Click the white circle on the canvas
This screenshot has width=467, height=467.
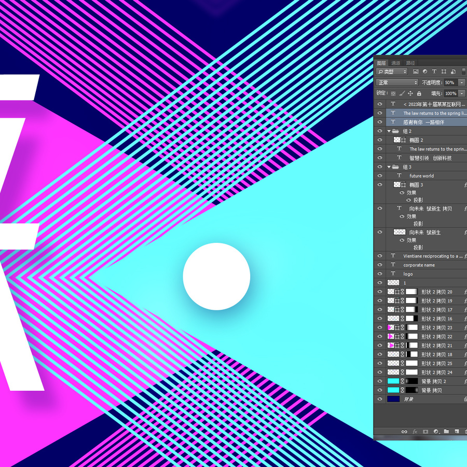pos(216,277)
